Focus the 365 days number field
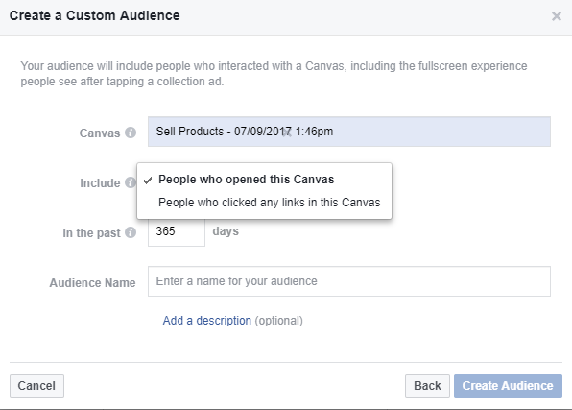The height and width of the screenshot is (410, 572). [177, 231]
